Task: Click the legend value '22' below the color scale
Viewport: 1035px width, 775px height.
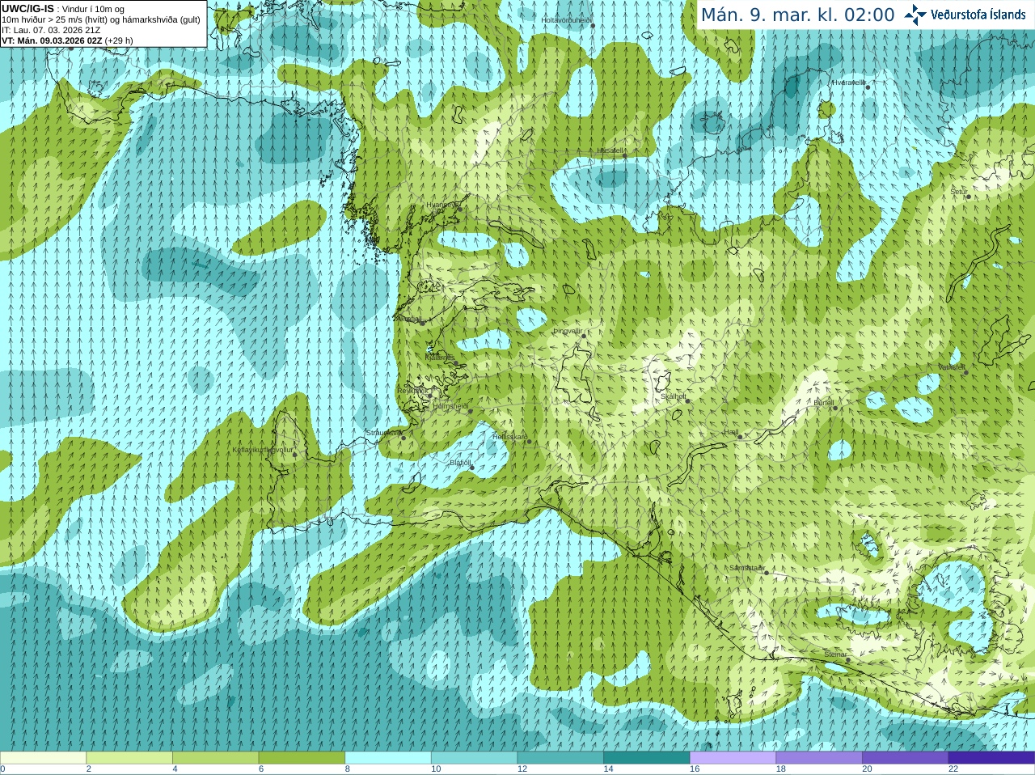Action: click(x=953, y=769)
